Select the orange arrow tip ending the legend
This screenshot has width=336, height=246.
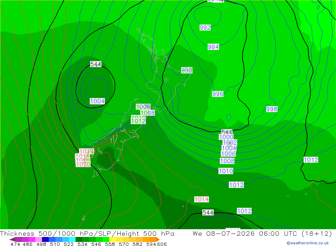(x=158, y=239)
